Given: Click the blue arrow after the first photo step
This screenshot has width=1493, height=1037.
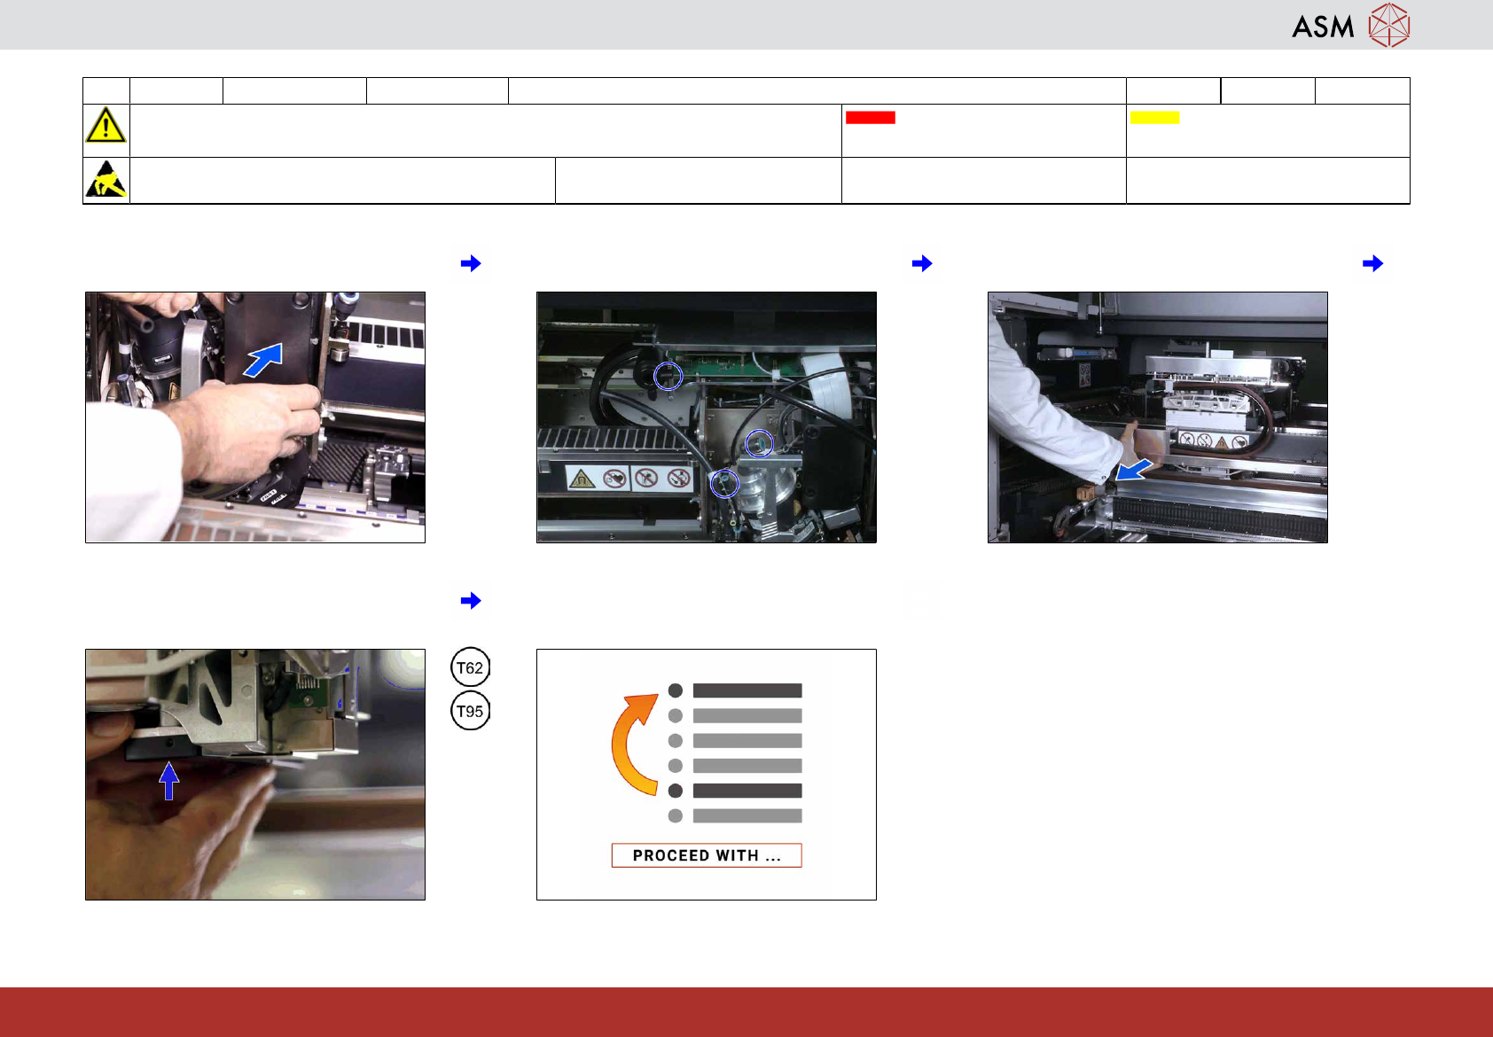Looking at the screenshot, I should click(x=471, y=263).
